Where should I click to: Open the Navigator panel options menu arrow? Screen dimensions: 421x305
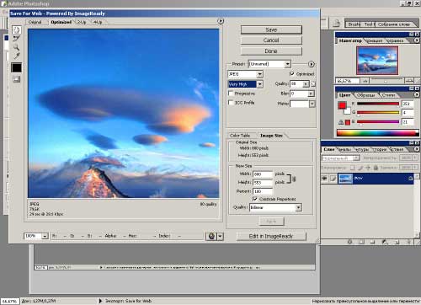tap(417, 40)
